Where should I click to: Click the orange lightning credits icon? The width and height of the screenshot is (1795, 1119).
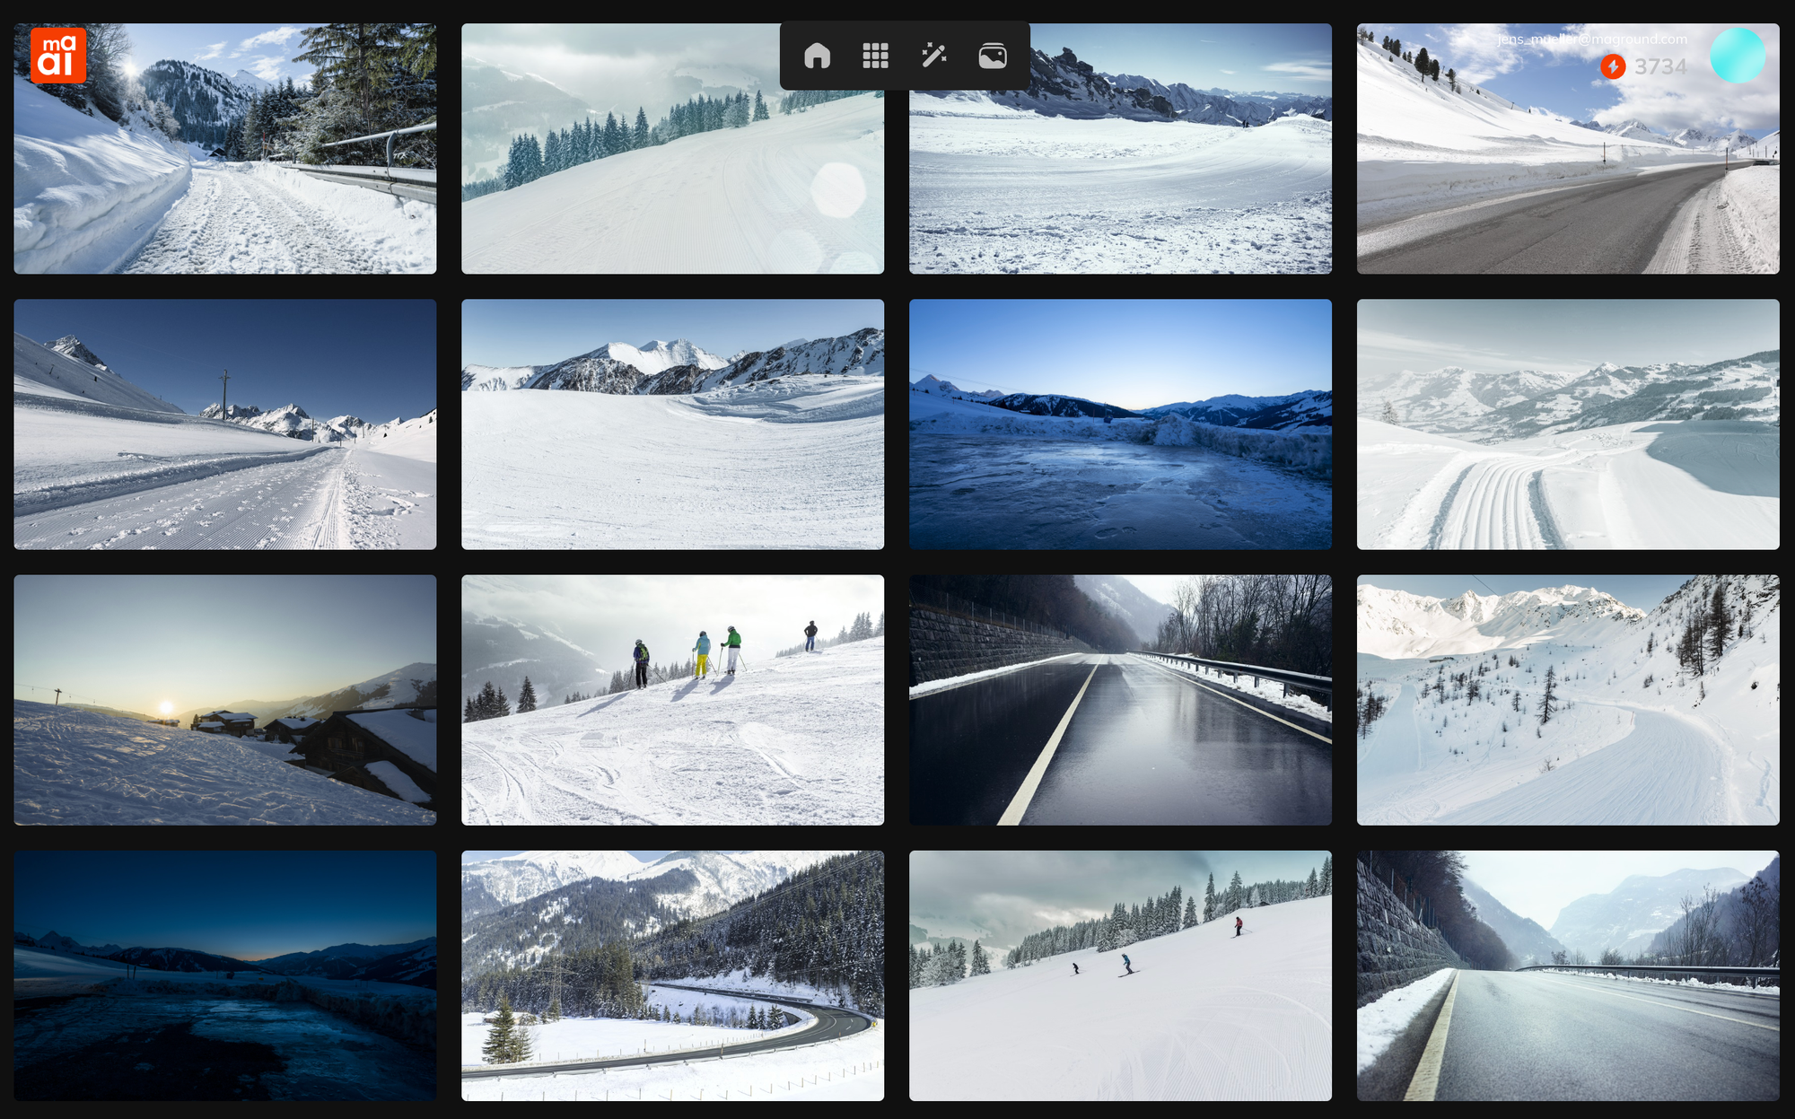(x=1613, y=66)
